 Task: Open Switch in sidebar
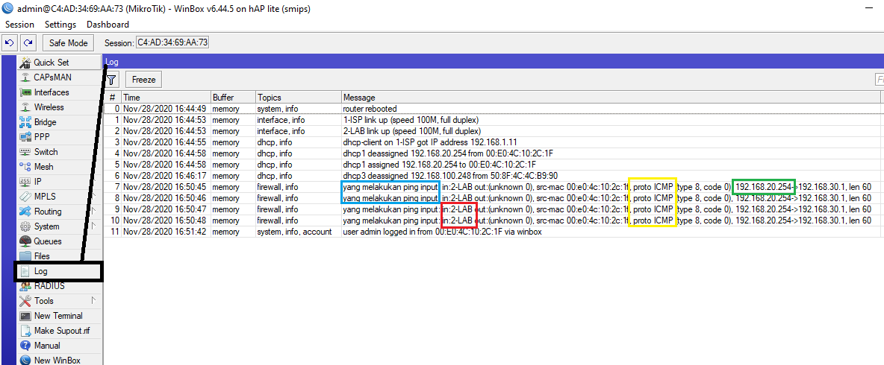[60, 152]
